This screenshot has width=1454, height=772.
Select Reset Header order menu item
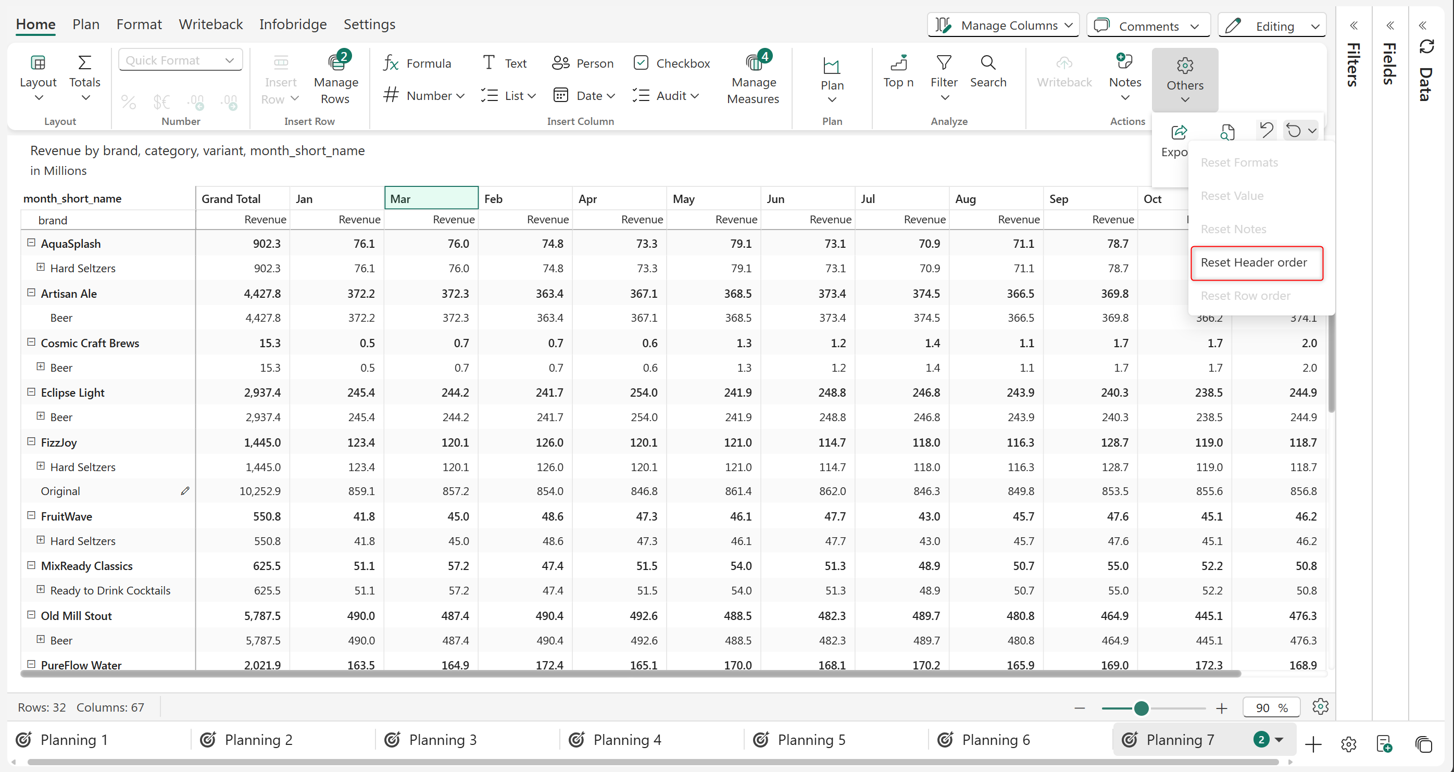[1254, 262]
